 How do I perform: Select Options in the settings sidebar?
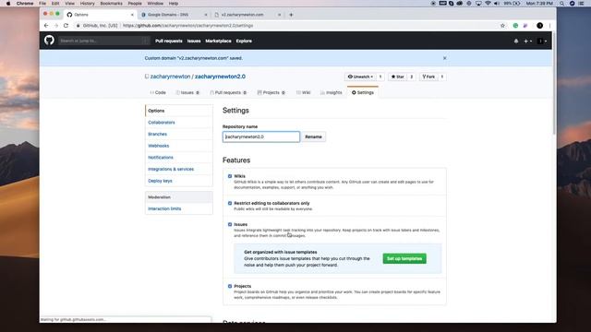click(179, 111)
